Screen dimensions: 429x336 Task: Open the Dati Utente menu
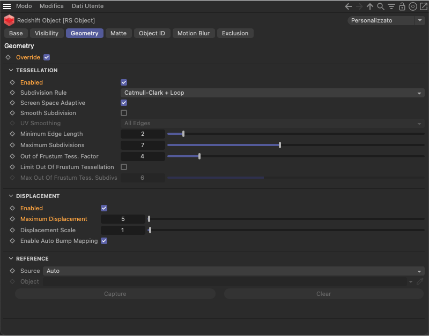point(87,6)
